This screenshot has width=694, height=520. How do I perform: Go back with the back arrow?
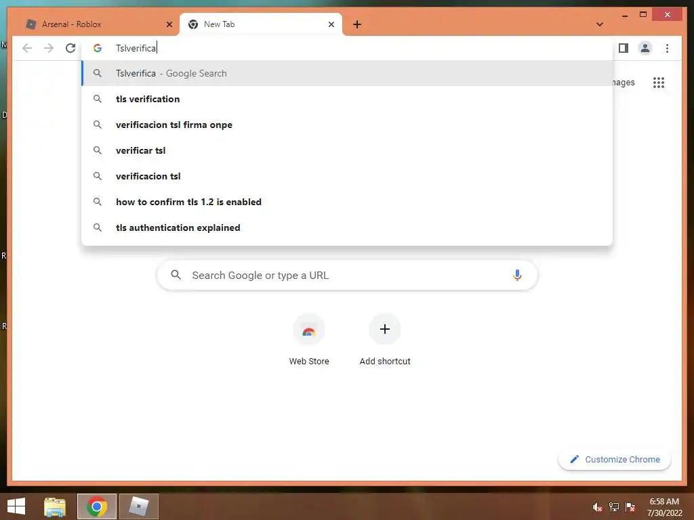pyautogui.click(x=27, y=48)
